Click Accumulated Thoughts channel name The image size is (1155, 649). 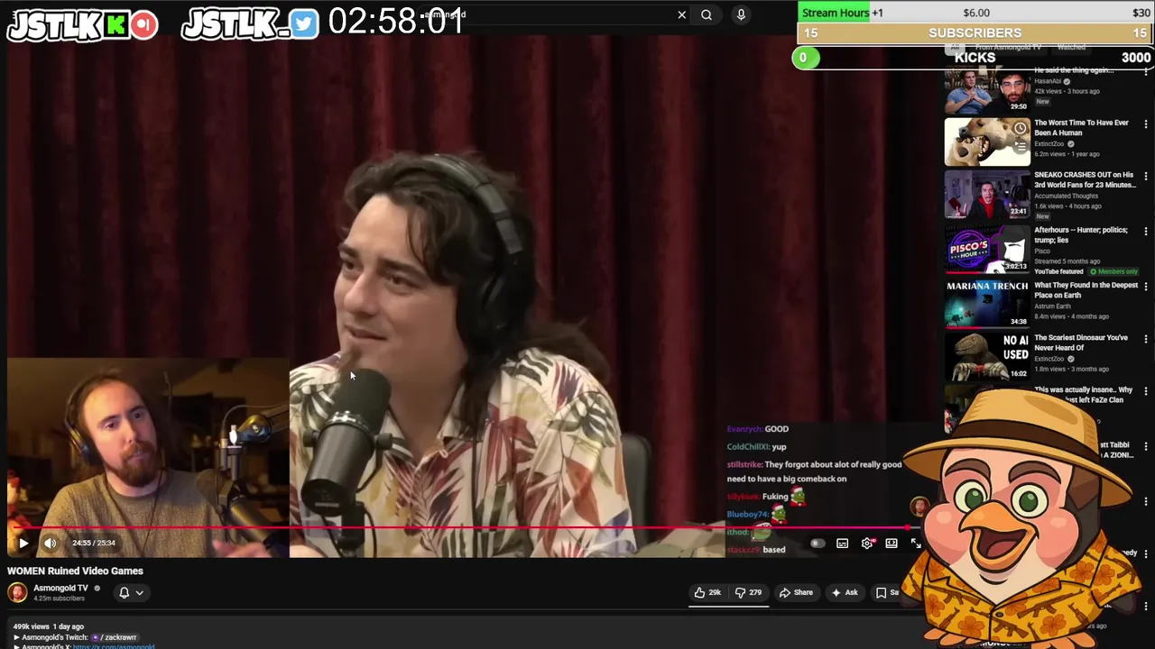click(1066, 196)
